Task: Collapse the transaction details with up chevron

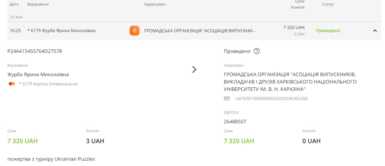Action: click(375, 31)
